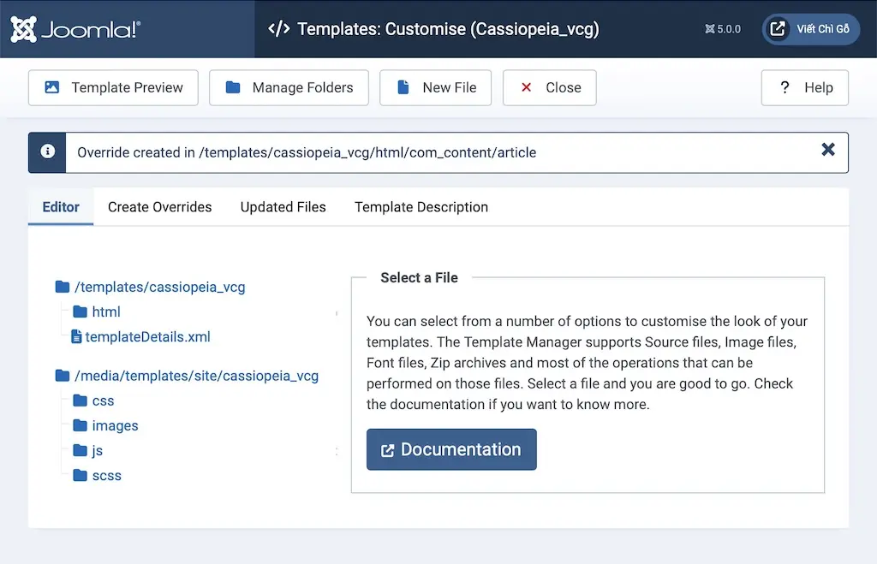Click the Joomla logo in header

coord(75,29)
